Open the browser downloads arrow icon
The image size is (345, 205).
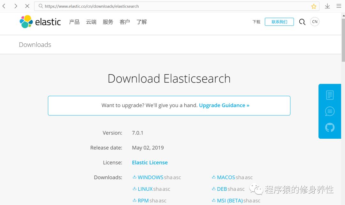point(327,6)
